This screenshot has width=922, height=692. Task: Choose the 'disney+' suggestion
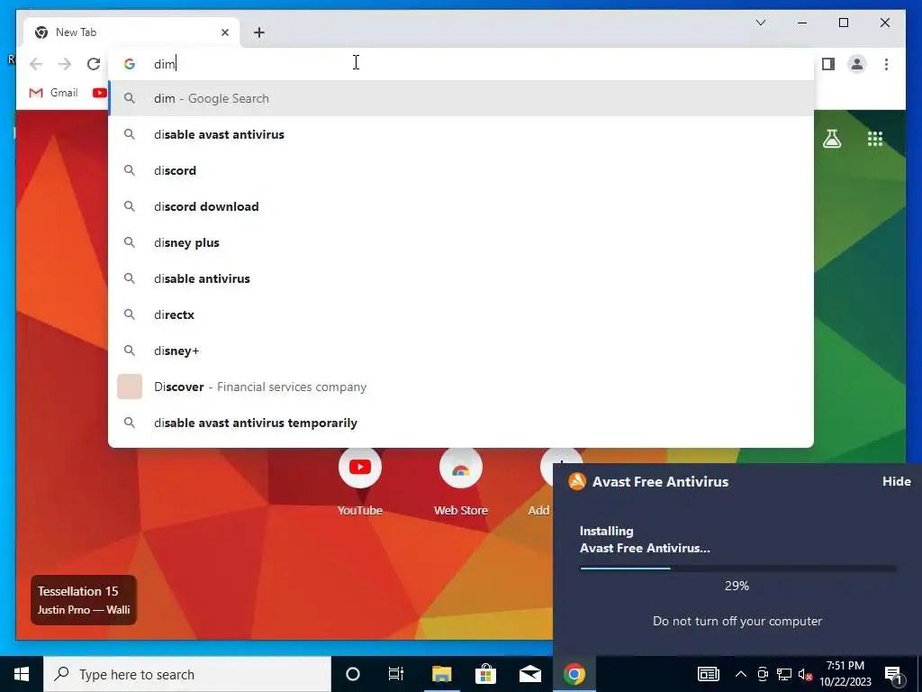[461, 351]
